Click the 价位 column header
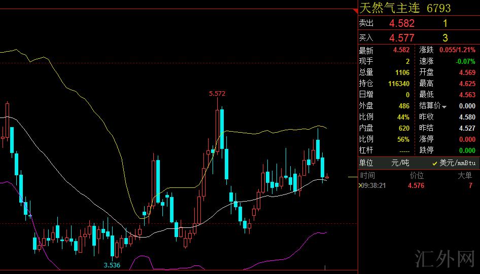 [x=416, y=175]
